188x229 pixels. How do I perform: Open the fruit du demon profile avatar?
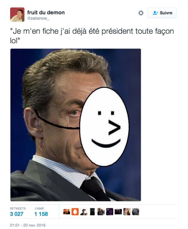[17, 14]
